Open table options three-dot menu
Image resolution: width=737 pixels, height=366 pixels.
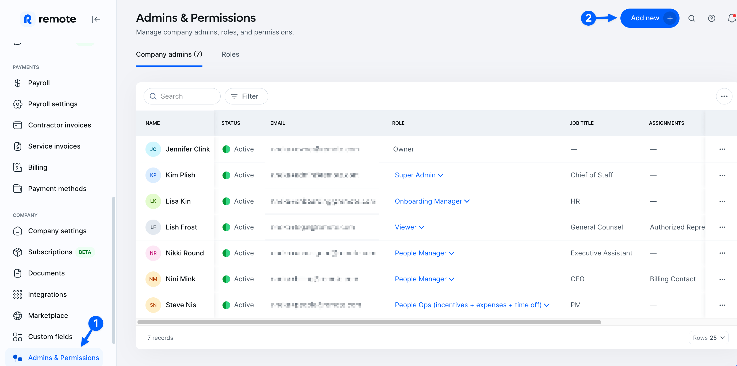coord(724,96)
